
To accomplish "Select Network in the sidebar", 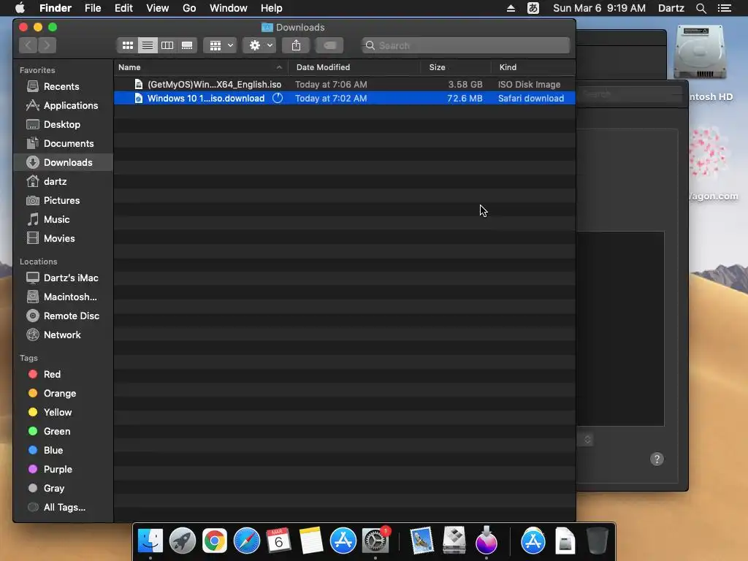I will (62, 335).
